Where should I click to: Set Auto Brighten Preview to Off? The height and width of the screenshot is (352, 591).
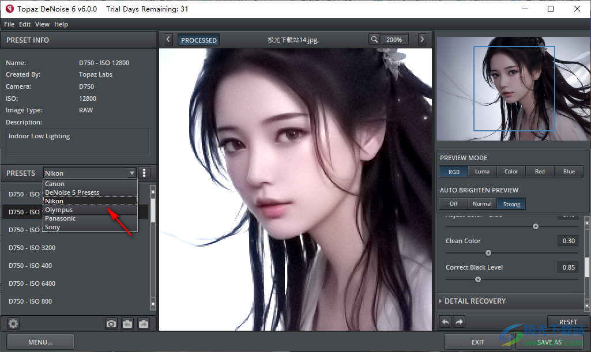453,203
